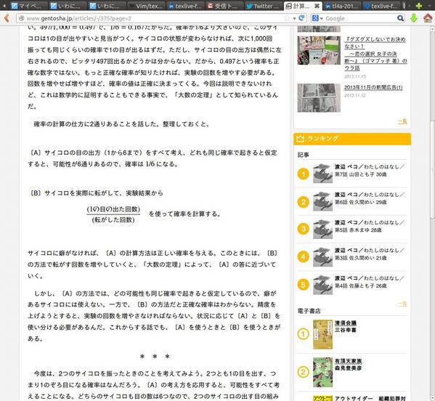Switch to the Vim/tex tab
435x401 pixels.
[x=147, y=6]
